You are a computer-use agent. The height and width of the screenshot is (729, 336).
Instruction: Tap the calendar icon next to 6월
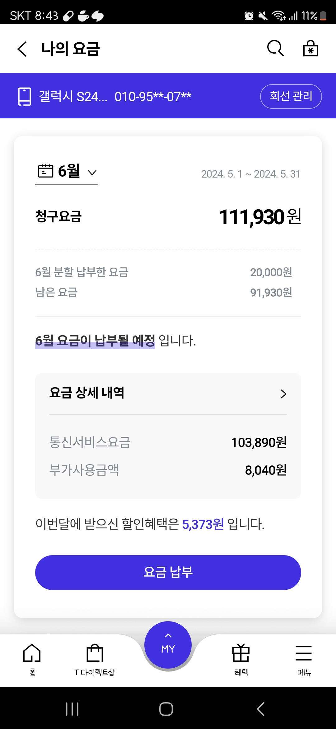pos(45,171)
